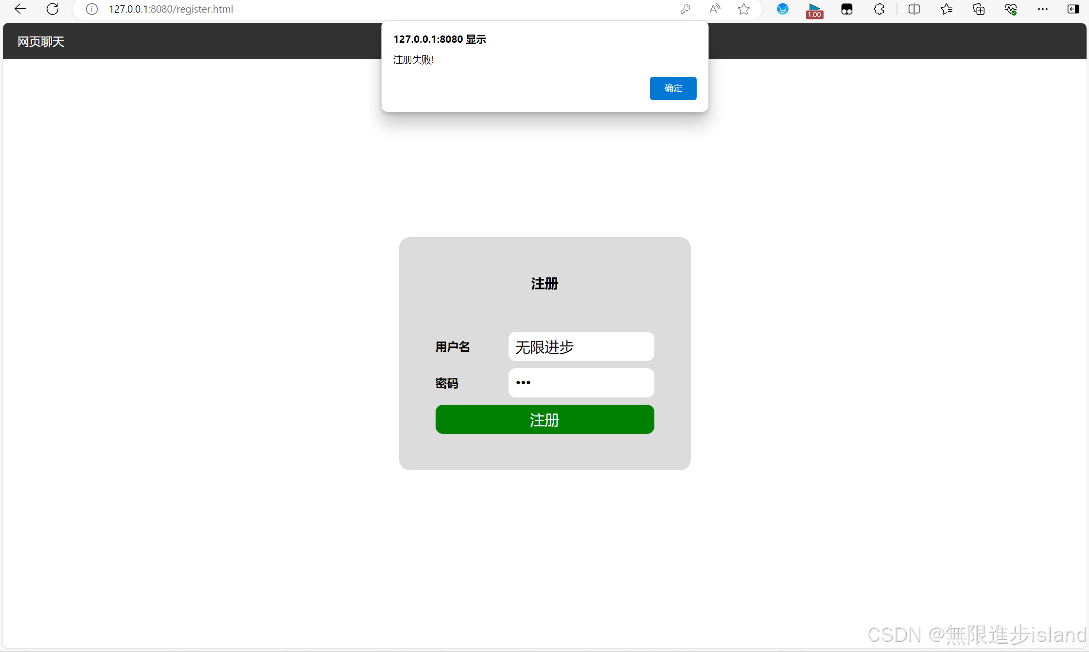This screenshot has width=1089, height=652.
Task: Open the Favorites list icon
Action: coord(946,9)
